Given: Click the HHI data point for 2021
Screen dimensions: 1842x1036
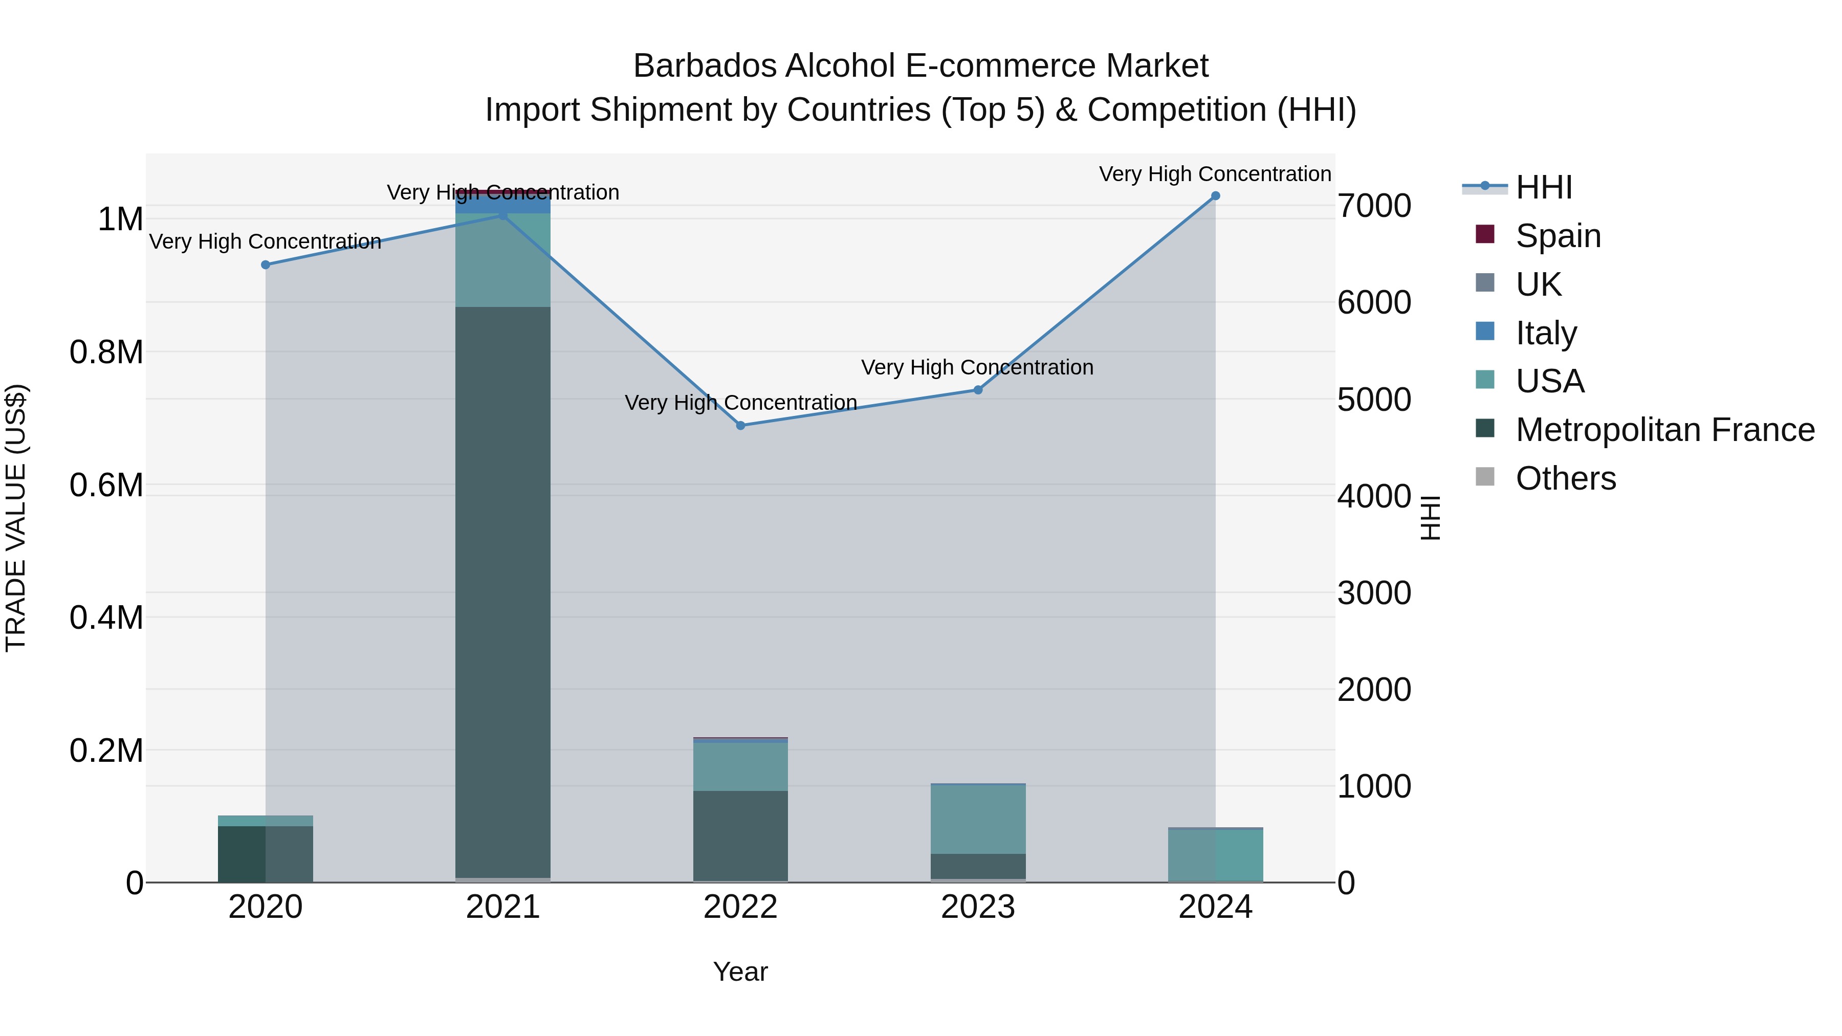Looking at the screenshot, I should (502, 214).
